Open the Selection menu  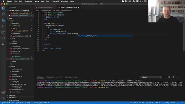(28, 1)
